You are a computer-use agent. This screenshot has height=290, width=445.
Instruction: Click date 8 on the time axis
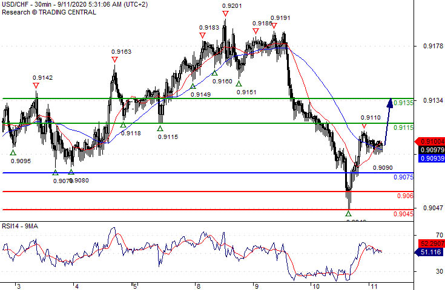199,286
